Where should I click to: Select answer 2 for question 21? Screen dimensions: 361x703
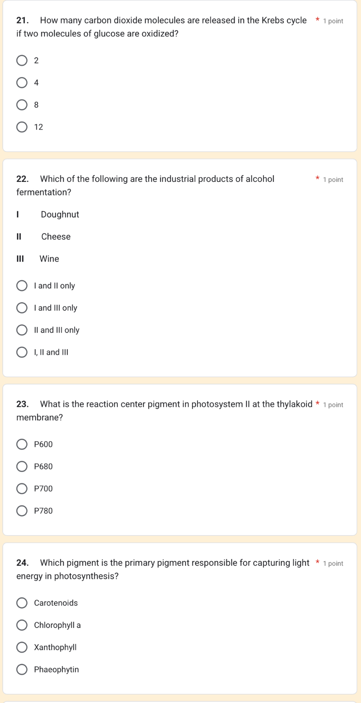[x=22, y=61]
